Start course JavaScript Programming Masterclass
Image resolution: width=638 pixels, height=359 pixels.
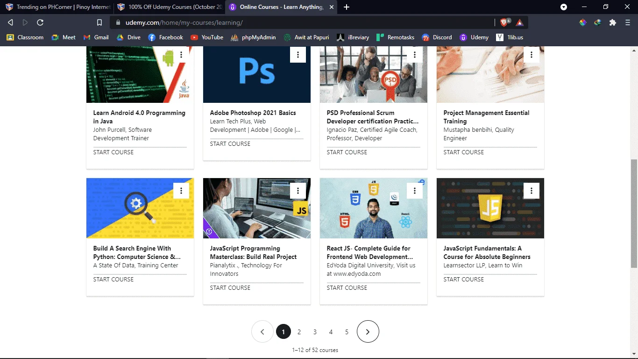(230, 288)
